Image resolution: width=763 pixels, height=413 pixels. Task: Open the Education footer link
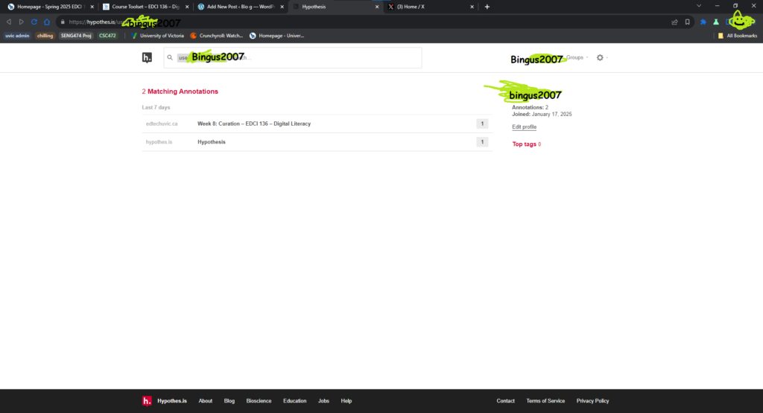click(x=295, y=401)
